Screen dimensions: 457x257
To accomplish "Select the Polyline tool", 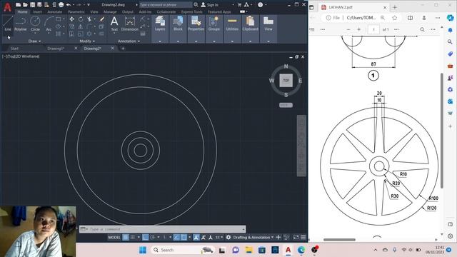I will [21, 24].
